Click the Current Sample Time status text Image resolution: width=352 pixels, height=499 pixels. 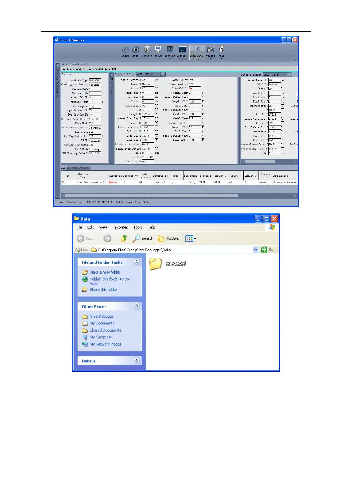click(85, 202)
